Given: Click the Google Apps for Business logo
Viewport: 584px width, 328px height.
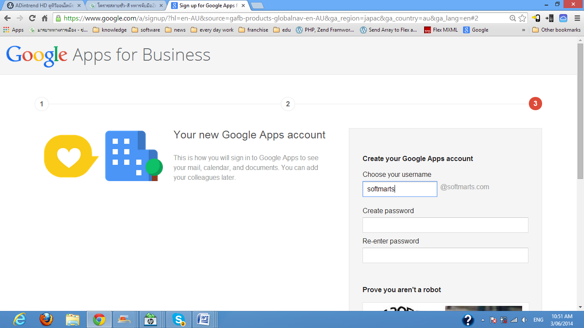Looking at the screenshot, I should tap(108, 55).
